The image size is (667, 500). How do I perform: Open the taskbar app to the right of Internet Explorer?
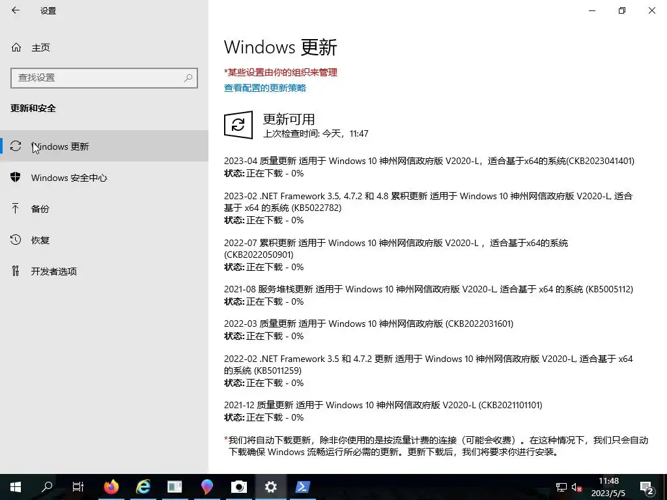tap(175, 487)
